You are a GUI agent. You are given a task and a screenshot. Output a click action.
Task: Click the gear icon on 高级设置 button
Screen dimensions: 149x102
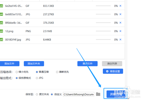(x=107, y=71)
